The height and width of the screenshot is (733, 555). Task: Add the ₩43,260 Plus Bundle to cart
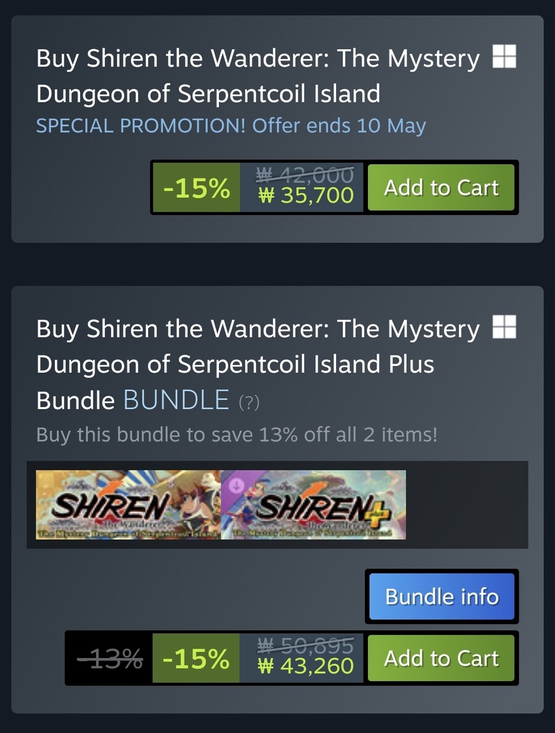tap(441, 658)
